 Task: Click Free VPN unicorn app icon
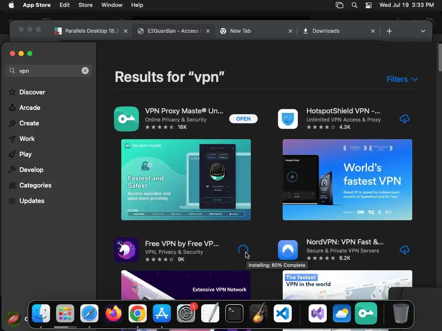[126, 250]
